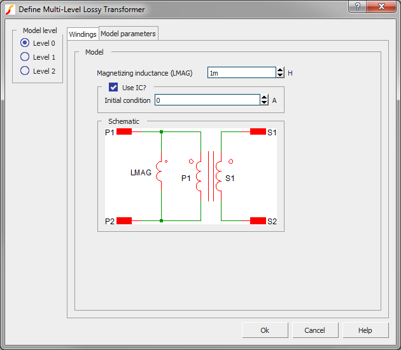Image resolution: width=401 pixels, height=350 pixels.
Task: Click the Initial condition input field
Action: click(207, 100)
